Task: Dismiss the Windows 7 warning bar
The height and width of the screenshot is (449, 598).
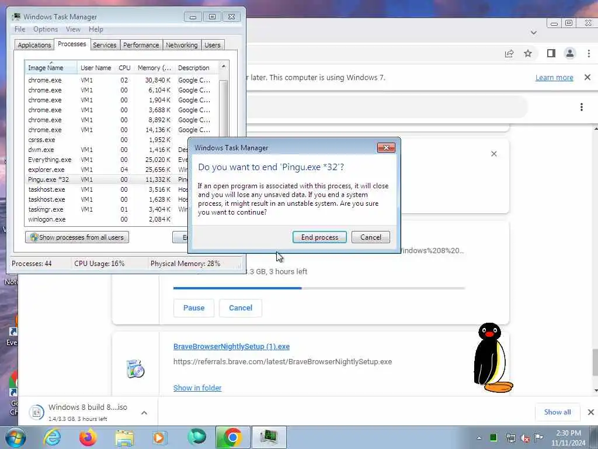Action: tap(587, 78)
